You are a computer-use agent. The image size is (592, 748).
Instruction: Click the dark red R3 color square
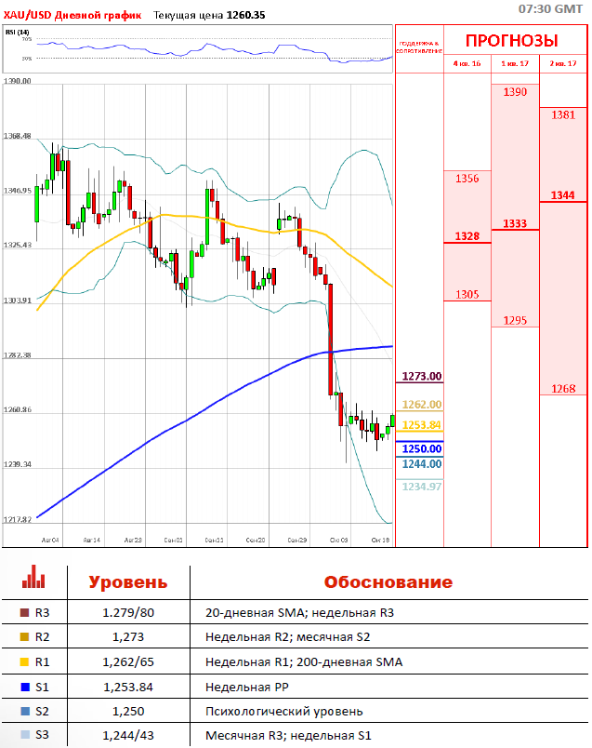coord(22,613)
